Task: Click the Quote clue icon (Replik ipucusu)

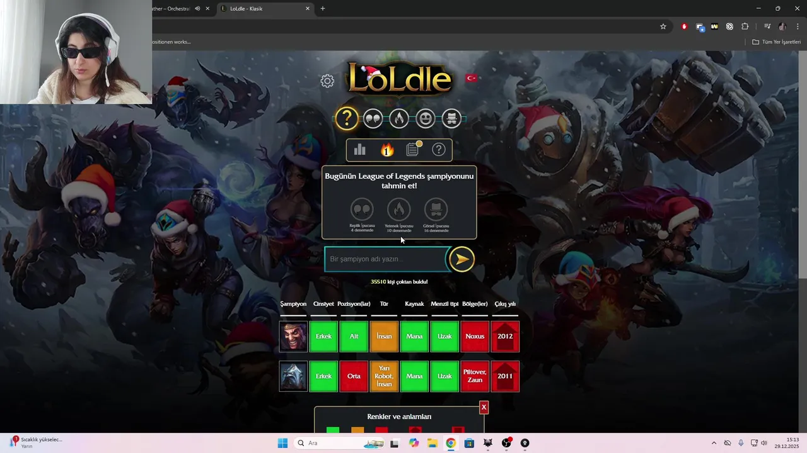Action: [362, 210]
